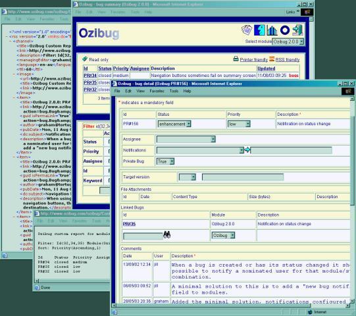Click the Notifications text input field

(292, 150)
